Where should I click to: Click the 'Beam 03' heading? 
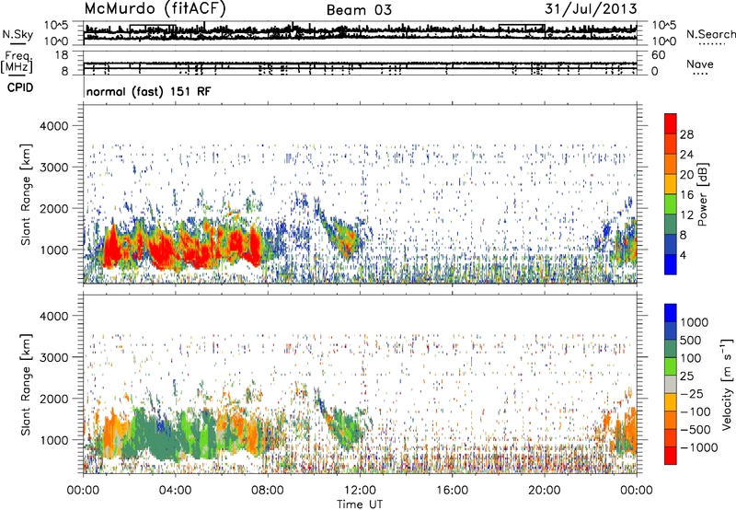[359, 10]
